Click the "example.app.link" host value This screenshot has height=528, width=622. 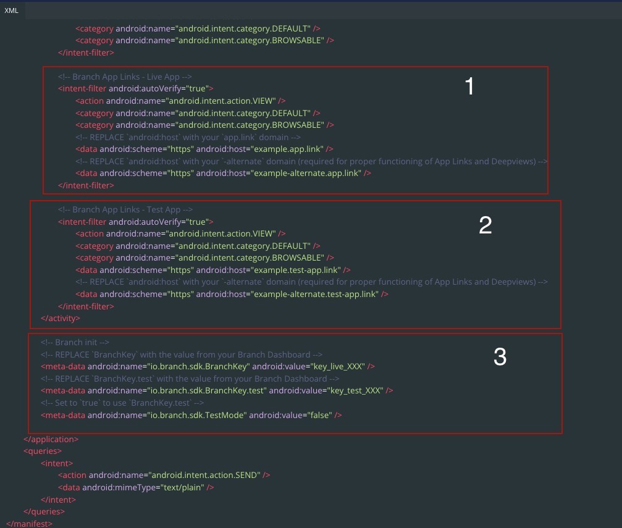coord(290,149)
